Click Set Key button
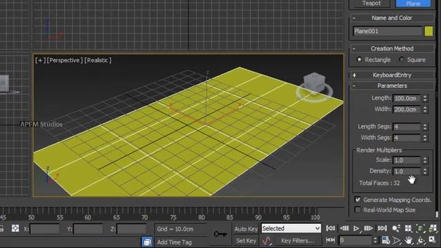This screenshot has width=441, height=248. pos(246,240)
